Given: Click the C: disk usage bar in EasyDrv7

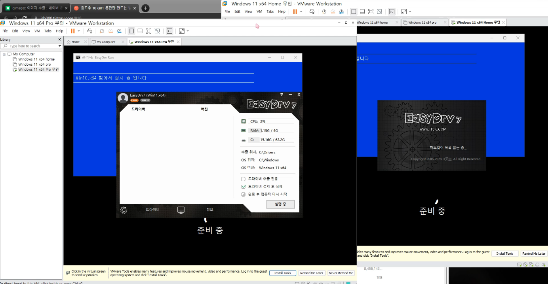Looking at the screenshot, I should 271,140.
